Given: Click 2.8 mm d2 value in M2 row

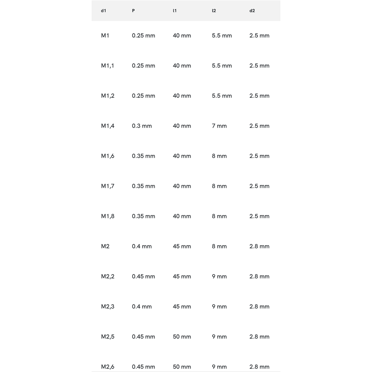Looking at the screenshot, I should point(259,247).
